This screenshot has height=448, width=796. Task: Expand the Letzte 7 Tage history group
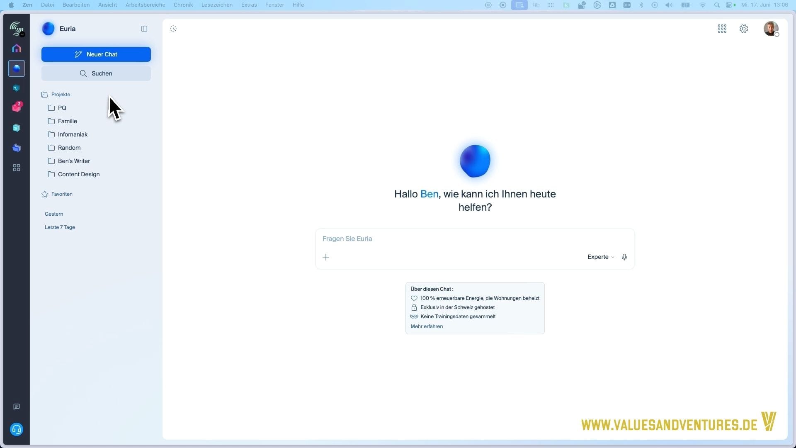click(60, 227)
